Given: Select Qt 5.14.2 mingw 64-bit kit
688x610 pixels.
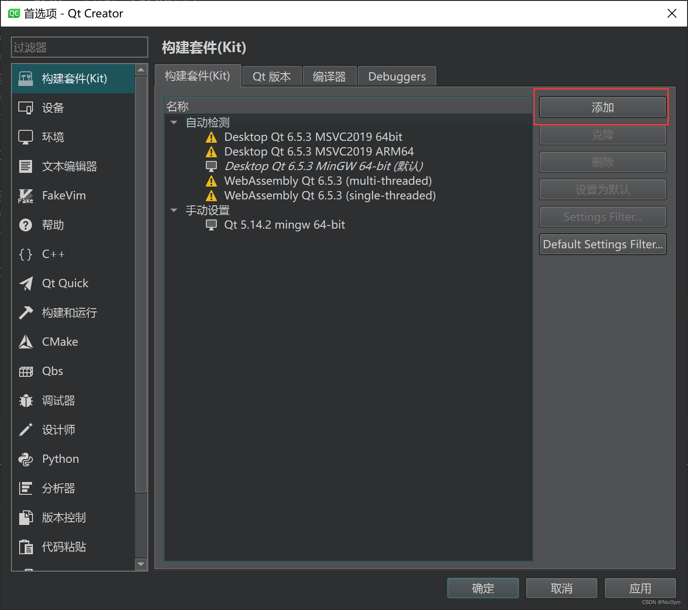Looking at the screenshot, I should coord(285,225).
